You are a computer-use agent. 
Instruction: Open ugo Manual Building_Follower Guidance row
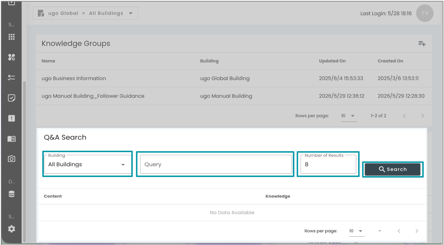coord(234,96)
